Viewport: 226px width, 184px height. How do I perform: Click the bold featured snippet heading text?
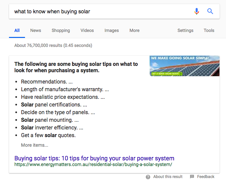pyautogui.click(x=76, y=67)
